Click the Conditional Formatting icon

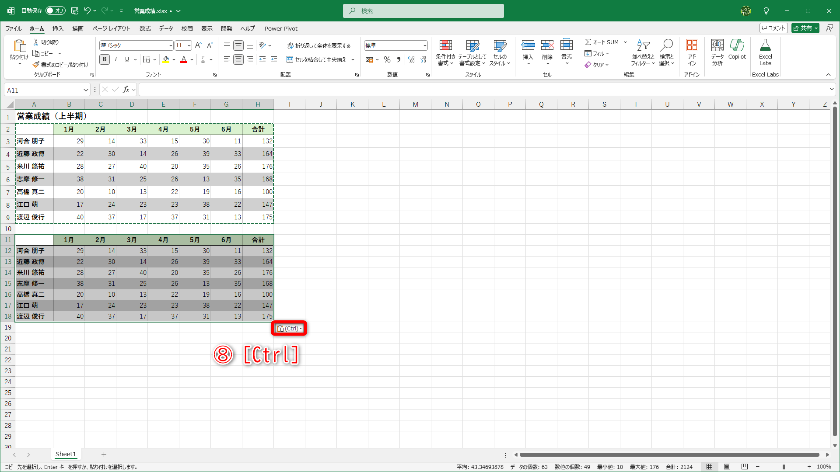coord(445,45)
